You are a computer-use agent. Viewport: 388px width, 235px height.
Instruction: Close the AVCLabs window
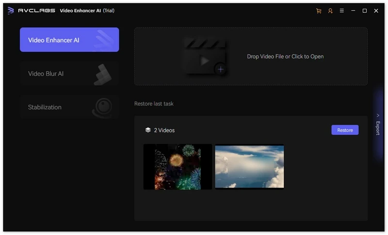tap(376, 11)
